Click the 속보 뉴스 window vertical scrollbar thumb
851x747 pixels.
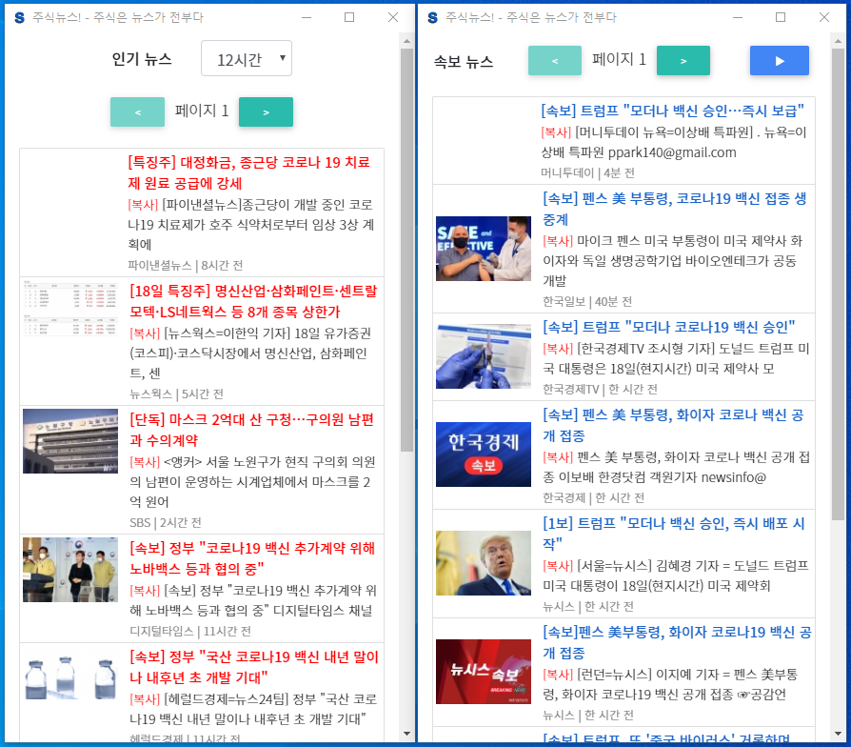pos(838,284)
